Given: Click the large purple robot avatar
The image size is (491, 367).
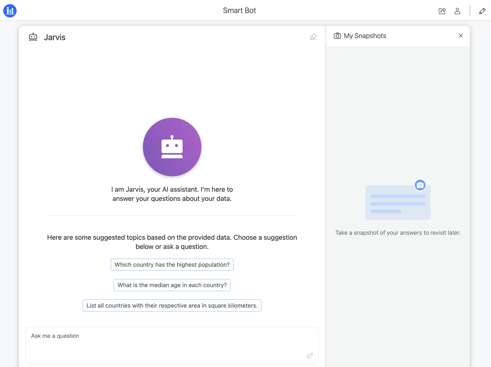Looking at the screenshot, I should [x=172, y=147].
